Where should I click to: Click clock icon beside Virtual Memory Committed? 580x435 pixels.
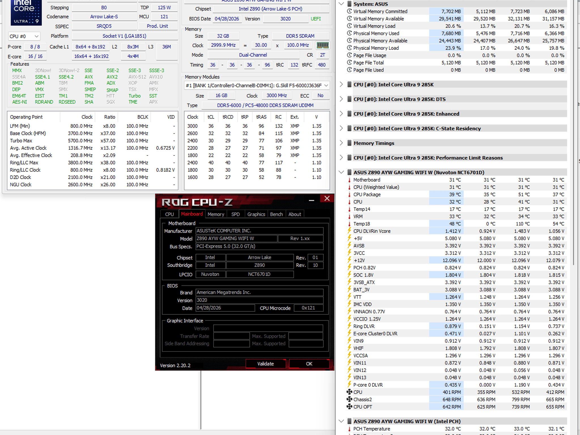click(x=349, y=11)
